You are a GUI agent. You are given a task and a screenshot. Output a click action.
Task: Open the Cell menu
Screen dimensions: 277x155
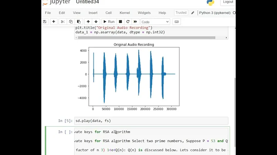108,13
